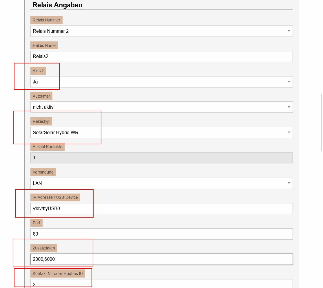Expand the Autotimer dropdown
The height and width of the screenshot is (288, 323).
(161, 107)
